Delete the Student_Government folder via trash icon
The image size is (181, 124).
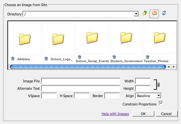[114, 57]
